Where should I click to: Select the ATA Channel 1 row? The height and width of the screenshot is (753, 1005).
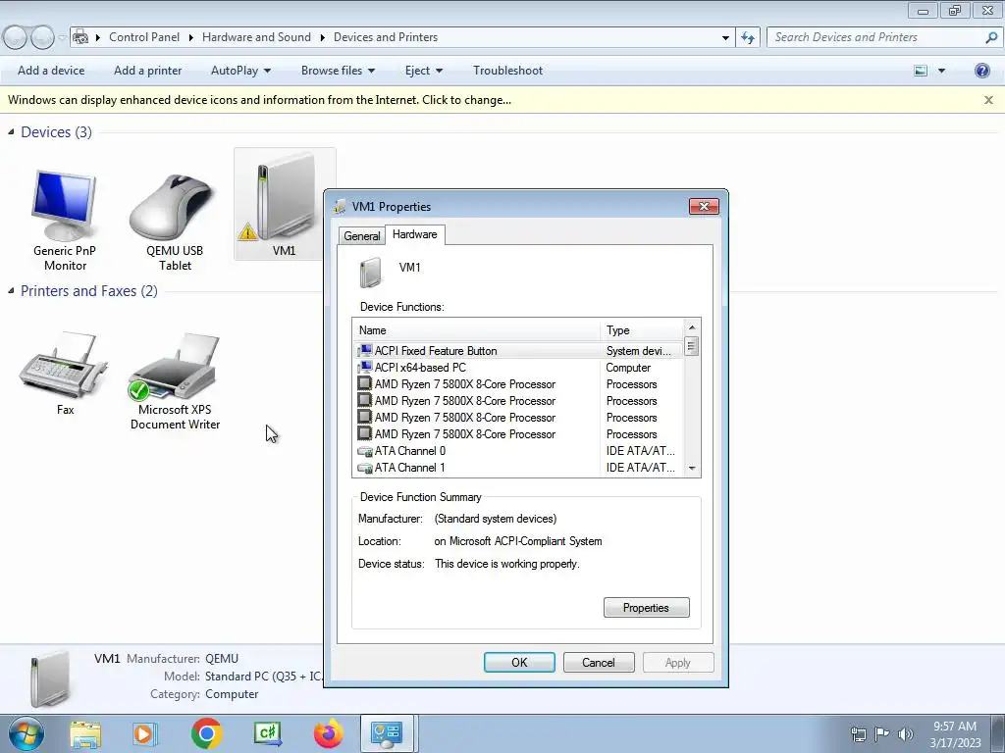pos(518,468)
